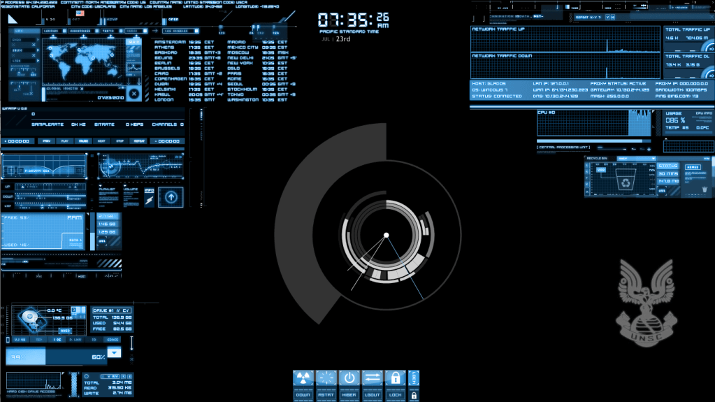This screenshot has width=715, height=402.
Task: Click the Network Traffic Up graph
Action: pyautogui.click(x=565, y=39)
